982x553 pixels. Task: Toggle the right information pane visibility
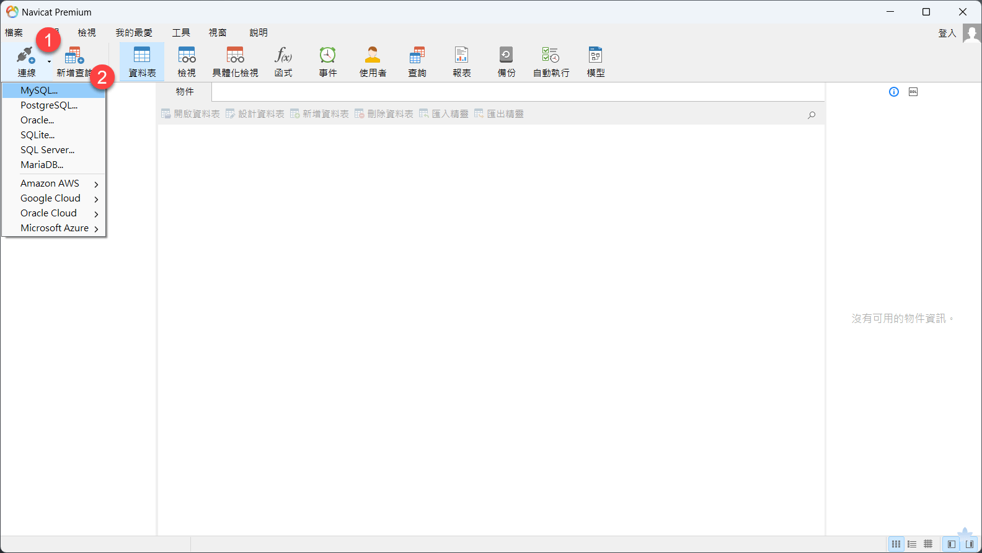(970, 544)
